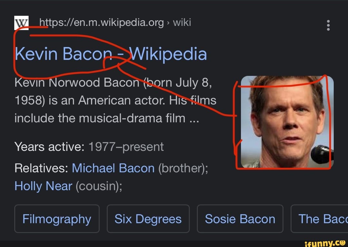Open the 'Kevin Bacon - Wikipedia' result title
The width and height of the screenshot is (348, 247).
pos(111,54)
